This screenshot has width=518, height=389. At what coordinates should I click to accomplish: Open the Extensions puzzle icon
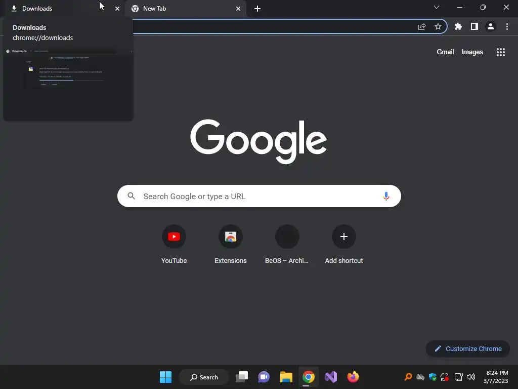(x=458, y=27)
